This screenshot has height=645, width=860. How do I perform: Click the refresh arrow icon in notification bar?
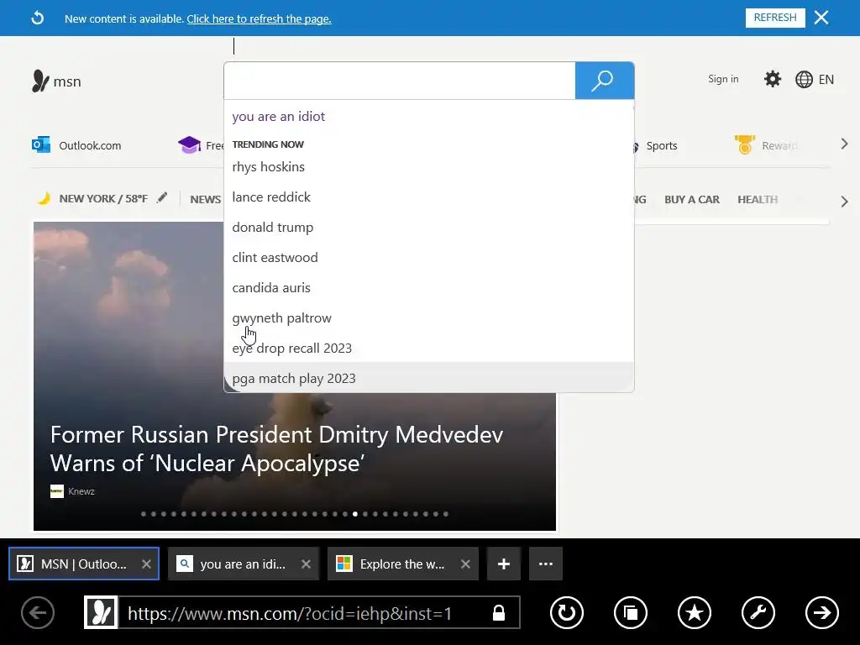37,18
